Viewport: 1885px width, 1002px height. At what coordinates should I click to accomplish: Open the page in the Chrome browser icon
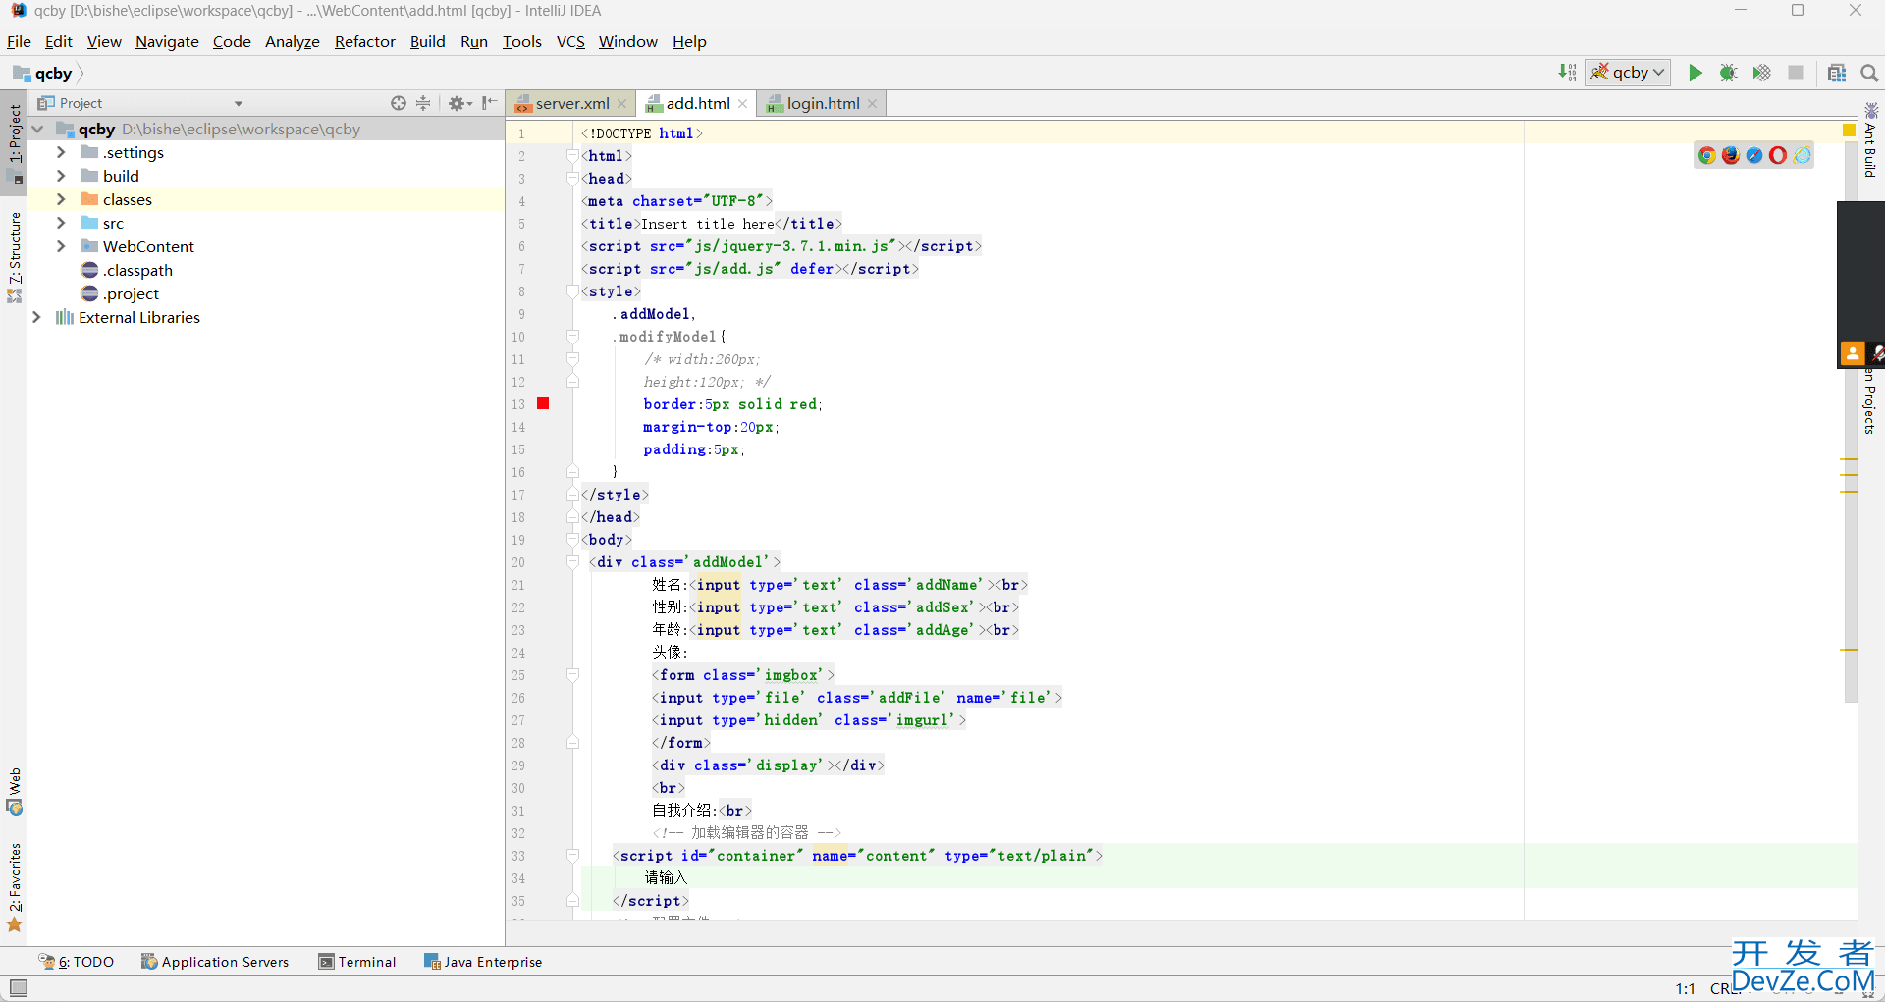coord(1707,155)
